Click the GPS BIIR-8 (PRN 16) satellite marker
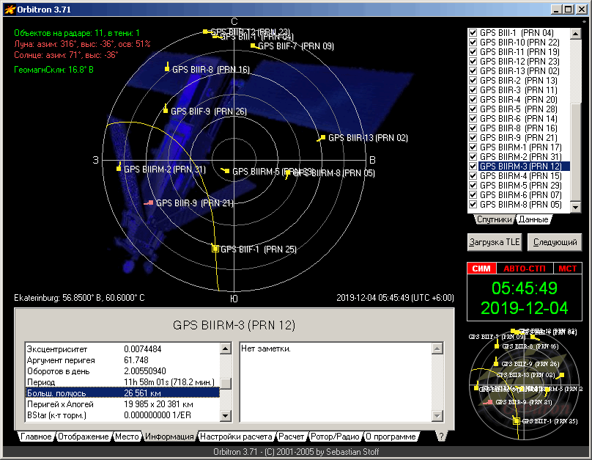 [167, 68]
